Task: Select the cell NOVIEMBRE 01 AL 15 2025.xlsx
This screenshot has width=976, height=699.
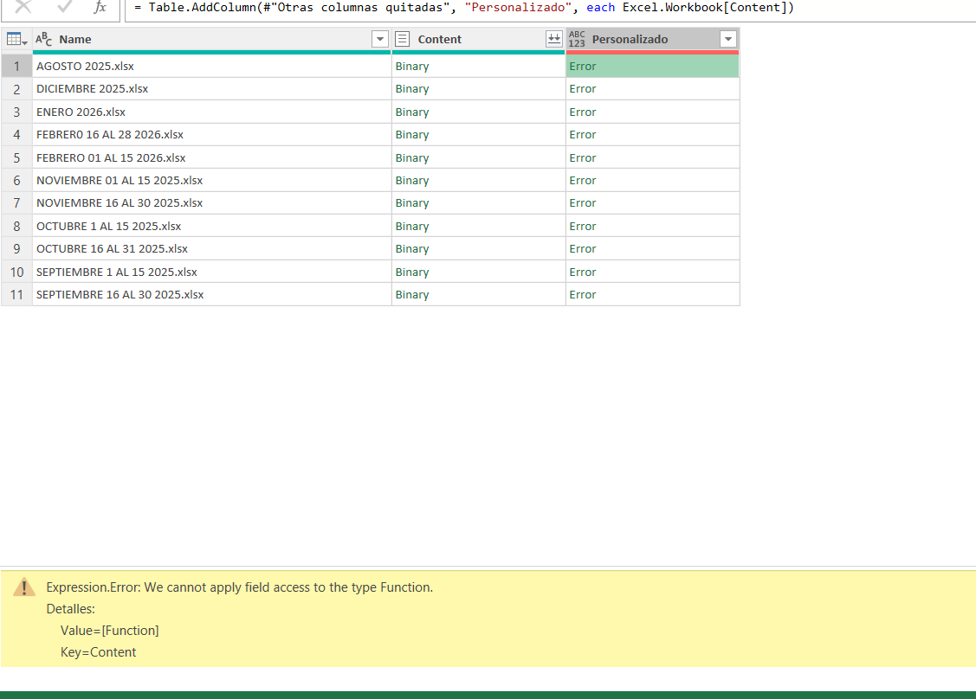Action: pos(120,181)
